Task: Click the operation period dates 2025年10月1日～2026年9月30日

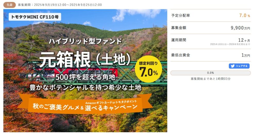Action: click(x=230, y=44)
